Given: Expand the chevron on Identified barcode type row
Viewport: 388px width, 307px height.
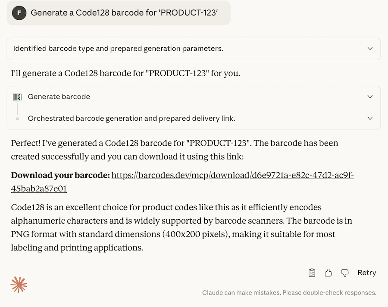Looking at the screenshot, I should point(370,49).
